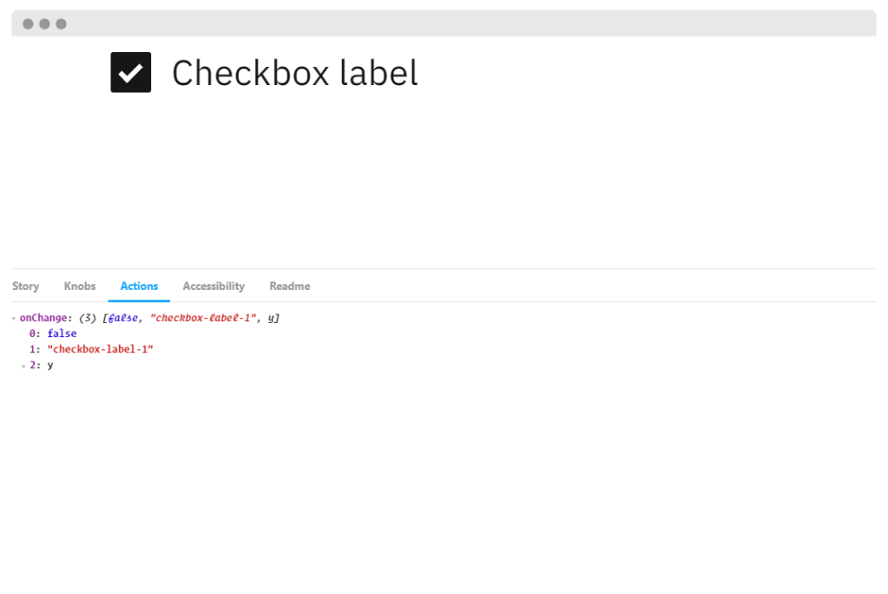Toggle the checkbox via its label text
Screen dimensions: 888x594
(294, 73)
